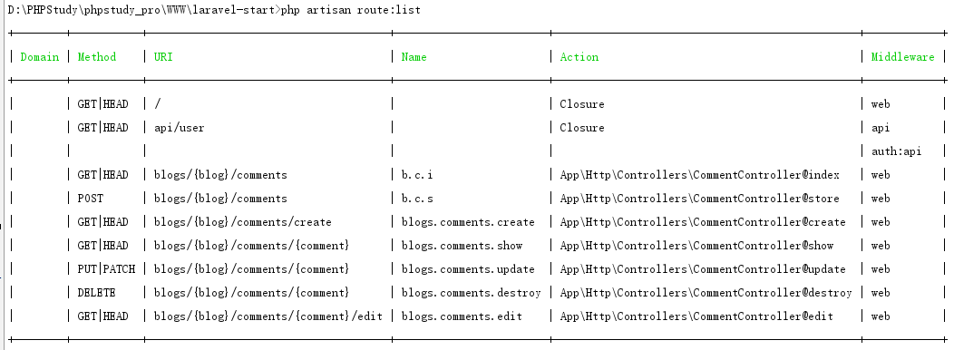Click the PUT|PATCH method entry
954x350 pixels.
tap(106, 269)
